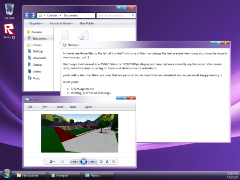
Task: Open the Recycle Bin 'Go back' desktop icon
Action: (x=9, y=11)
